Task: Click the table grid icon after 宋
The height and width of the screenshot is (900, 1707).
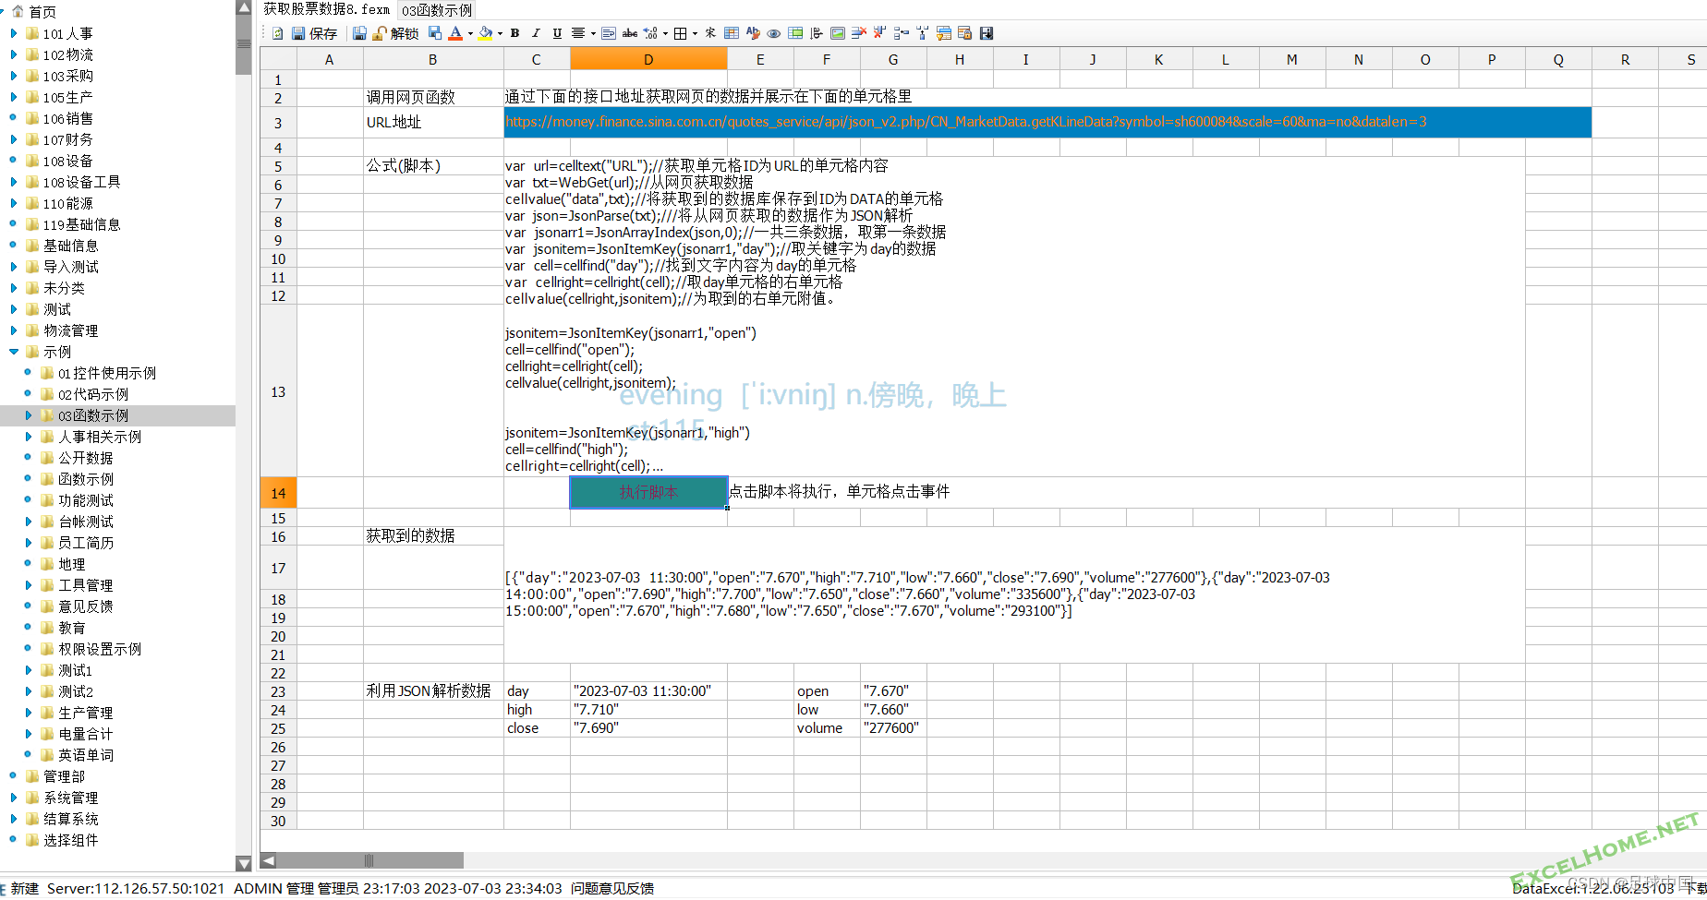Action: coord(732,33)
